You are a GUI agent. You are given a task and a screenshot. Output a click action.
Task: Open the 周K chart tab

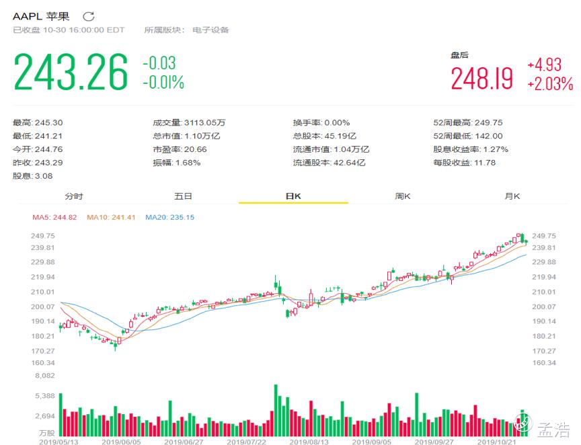pyautogui.click(x=402, y=196)
